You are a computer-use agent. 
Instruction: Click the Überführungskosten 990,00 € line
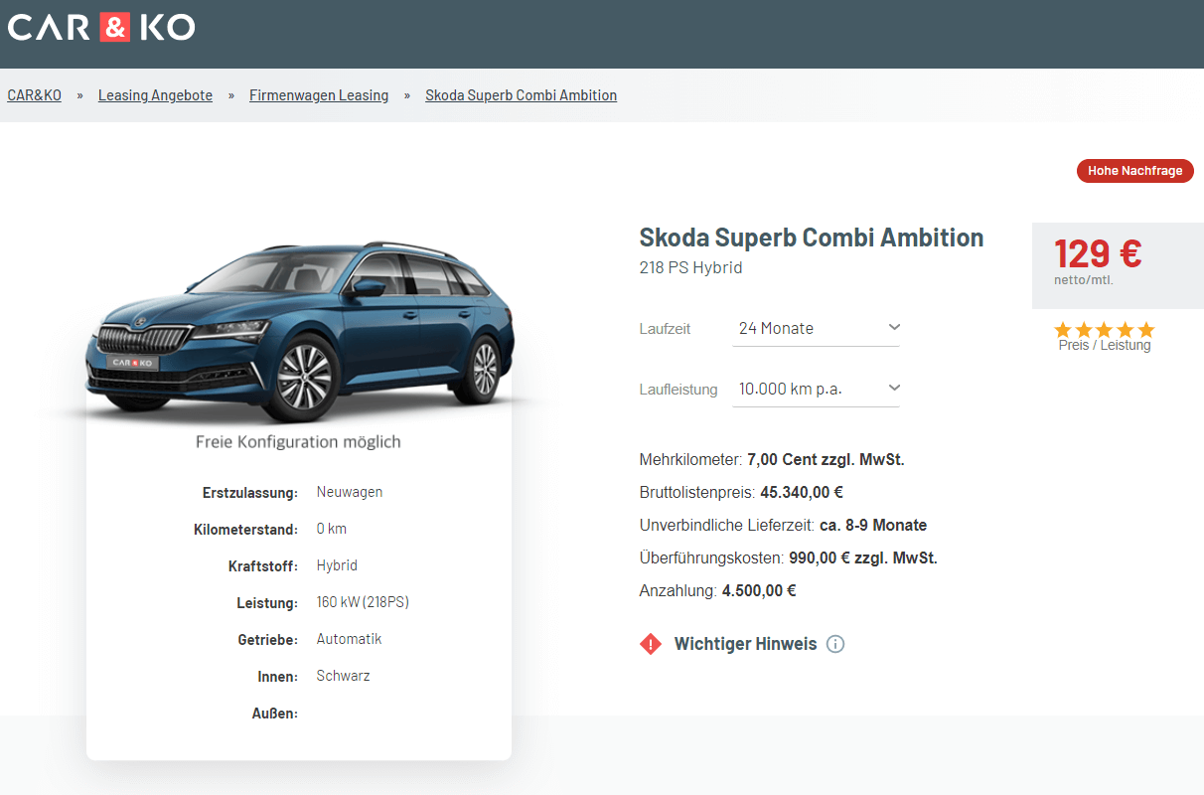point(789,558)
